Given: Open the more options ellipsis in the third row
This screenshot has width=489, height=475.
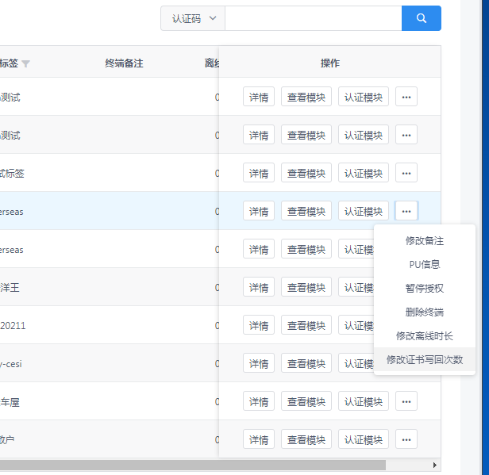Looking at the screenshot, I should (x=406, y=173).
